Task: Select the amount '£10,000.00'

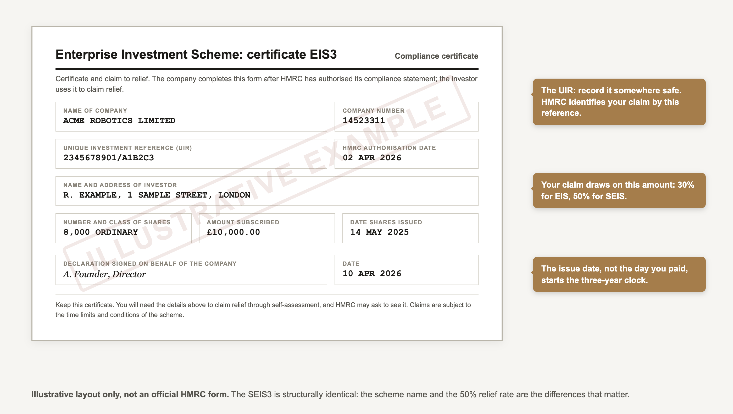Action: pos(233,232)
